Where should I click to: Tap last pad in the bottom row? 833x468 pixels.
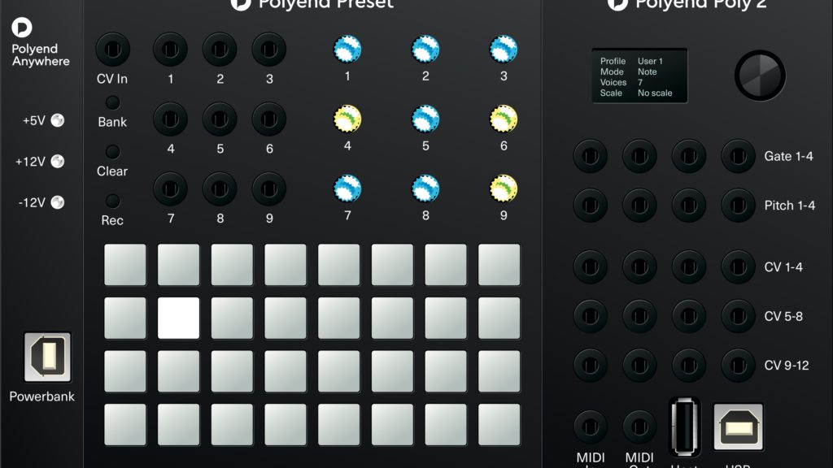click(499, 424)
